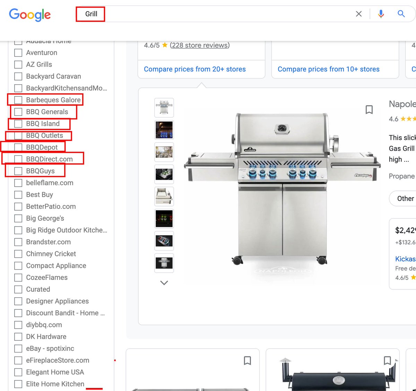Screen dimensions: 416x391
Task: Open the 228 store reviews link
Action: (x=200, y=45)
